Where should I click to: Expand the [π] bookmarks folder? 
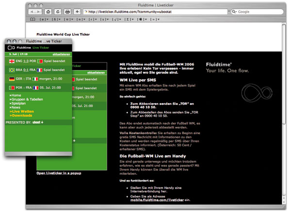point(68,19)
